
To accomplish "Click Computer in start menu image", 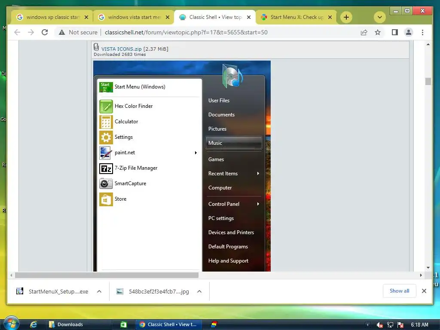I will click(220, 188).
